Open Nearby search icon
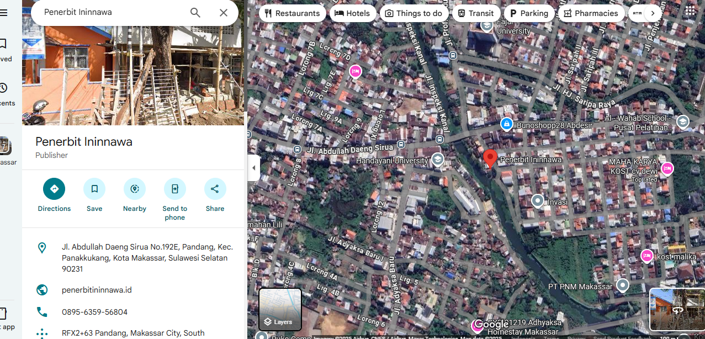Image resolution: width=705 pixels, height=339 pixels. 135,189
